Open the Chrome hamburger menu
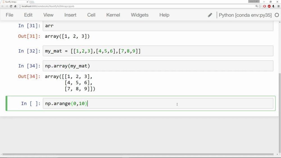This screenshot has height=158, width=281. (278, 6)
